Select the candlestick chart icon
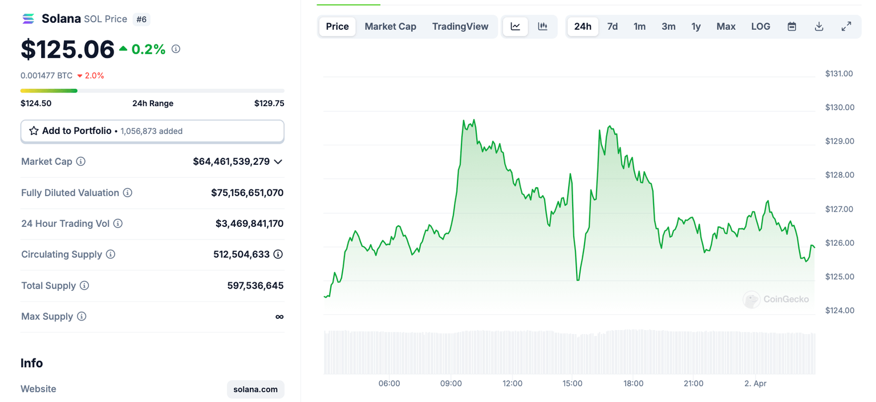Viewport: 876px width, 402px height. tap(542, 26)
